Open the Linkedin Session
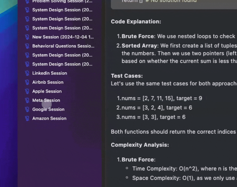The height and width of the screenshot is (187, 237). click(50, 73)
